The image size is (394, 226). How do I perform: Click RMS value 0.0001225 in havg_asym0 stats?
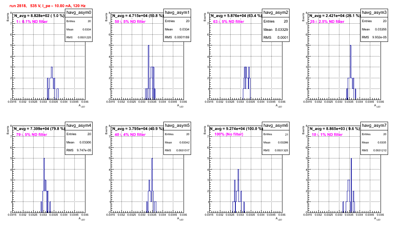pyautogui.click(x=84, y=38)
